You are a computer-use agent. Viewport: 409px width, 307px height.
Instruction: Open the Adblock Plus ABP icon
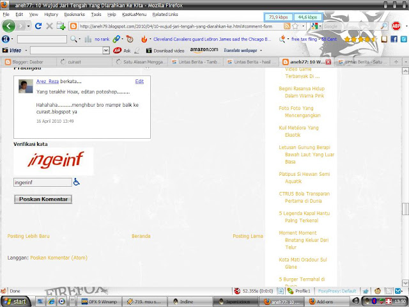point(396,26)
